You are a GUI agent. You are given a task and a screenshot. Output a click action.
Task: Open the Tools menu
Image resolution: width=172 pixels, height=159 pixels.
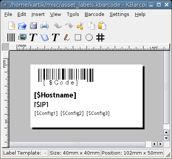pyautogui.click(x=73, y=14)
